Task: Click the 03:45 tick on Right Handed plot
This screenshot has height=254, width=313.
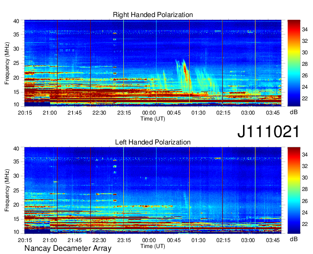Action: coord(272,113)
